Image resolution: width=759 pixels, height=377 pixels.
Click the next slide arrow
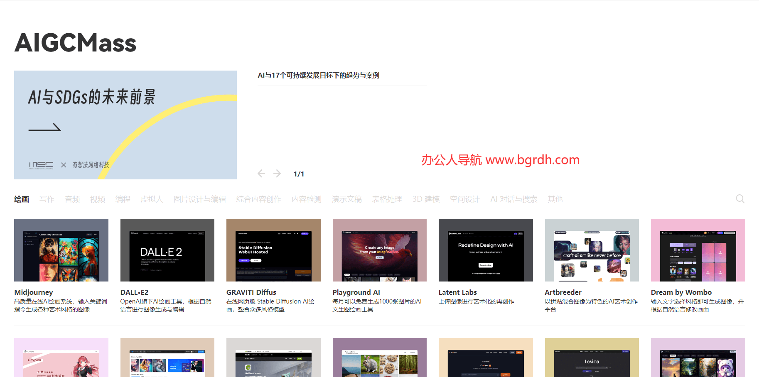[277, 174]
